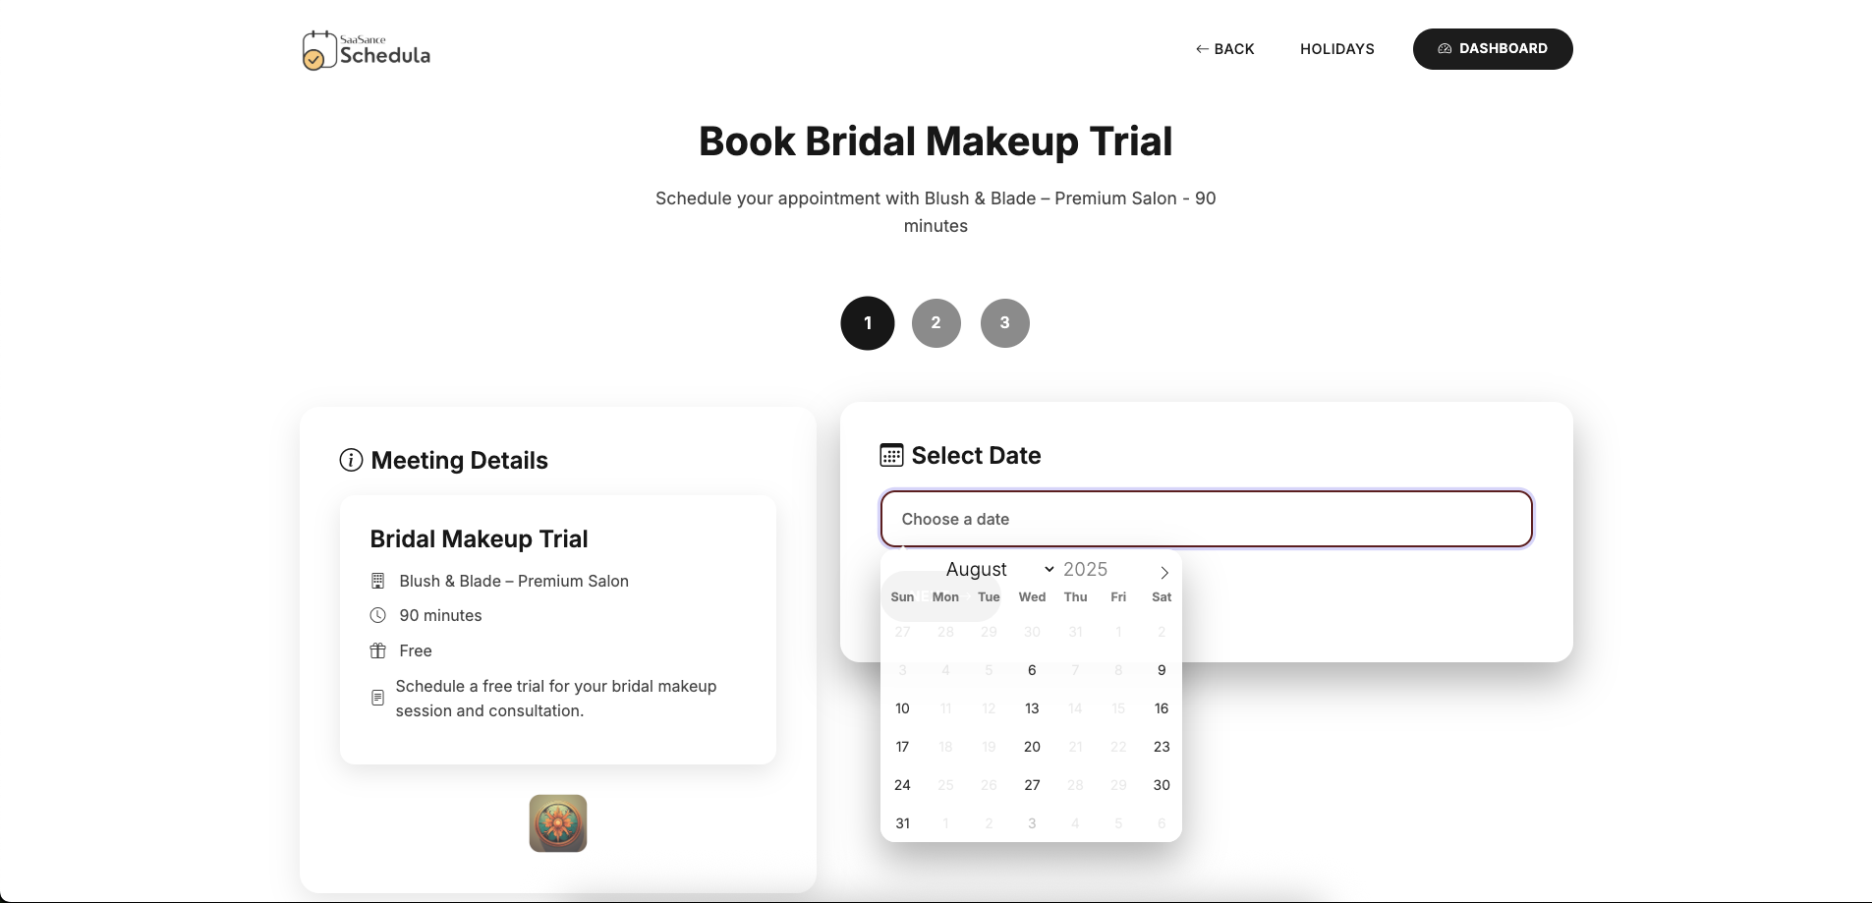This screenshot has width=1872, height=903.
Task: Click the Schedula logo icon
Action: pyautogui.click(x=317, y=50)
